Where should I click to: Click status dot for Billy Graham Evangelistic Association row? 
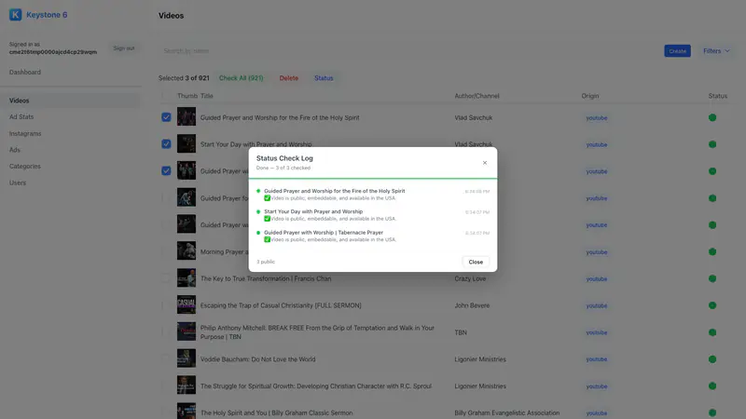[712, 412]
